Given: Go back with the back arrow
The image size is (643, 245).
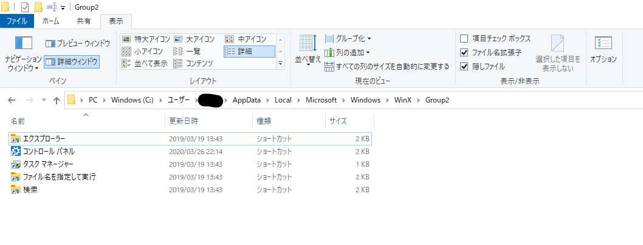Looking at the screenshot, I should pos(12,100).
